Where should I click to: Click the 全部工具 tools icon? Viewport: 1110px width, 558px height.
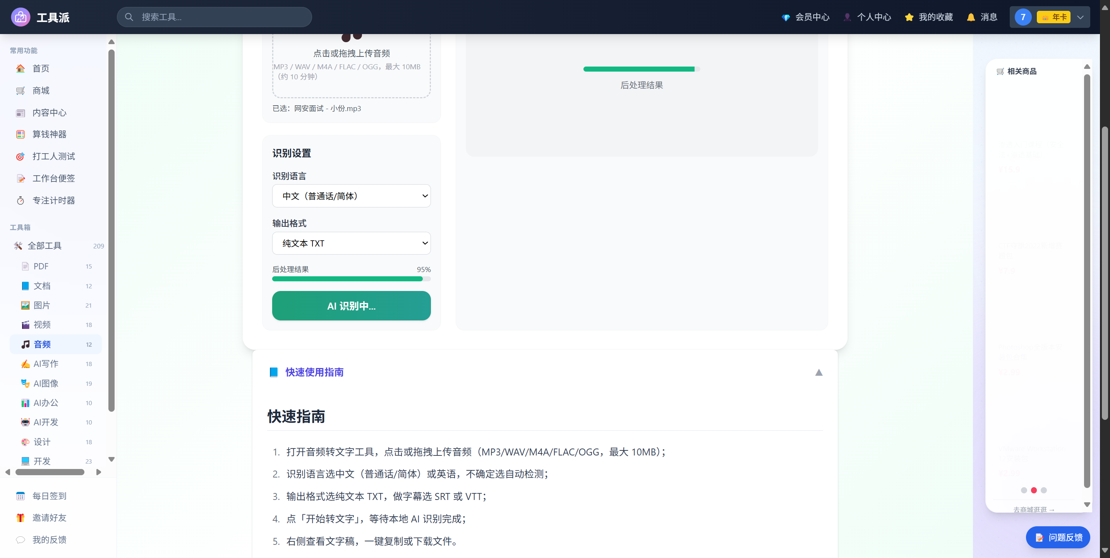(18, 246)
